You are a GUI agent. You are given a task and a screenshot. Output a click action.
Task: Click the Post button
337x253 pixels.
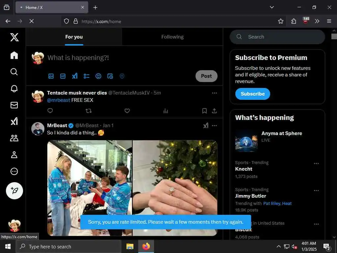coord(206,76)
